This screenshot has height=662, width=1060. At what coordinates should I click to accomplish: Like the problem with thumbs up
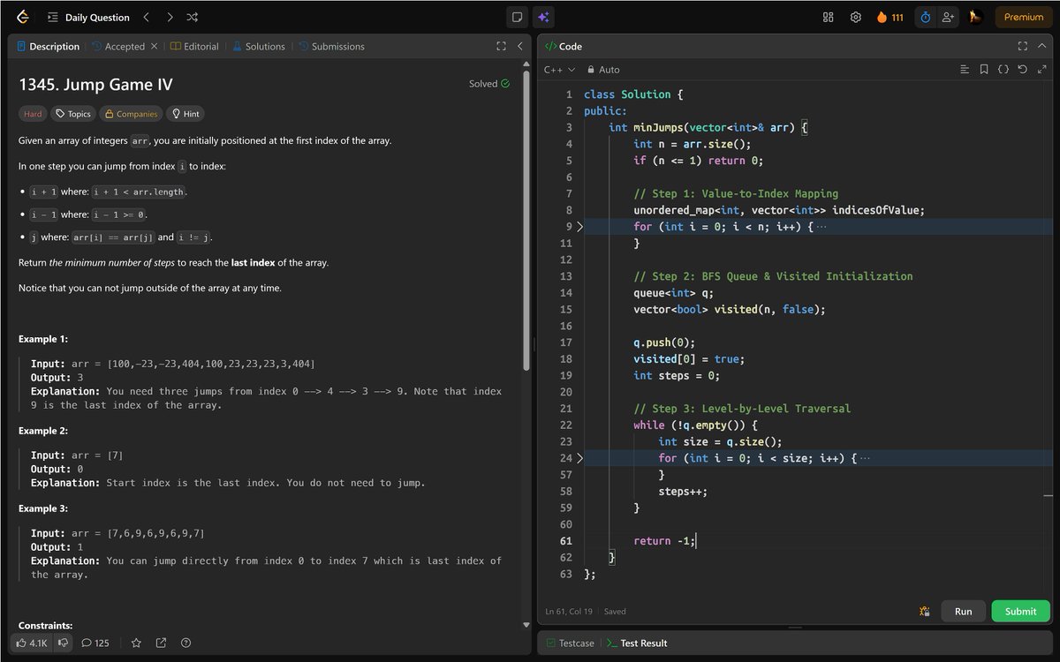point(32,643)
